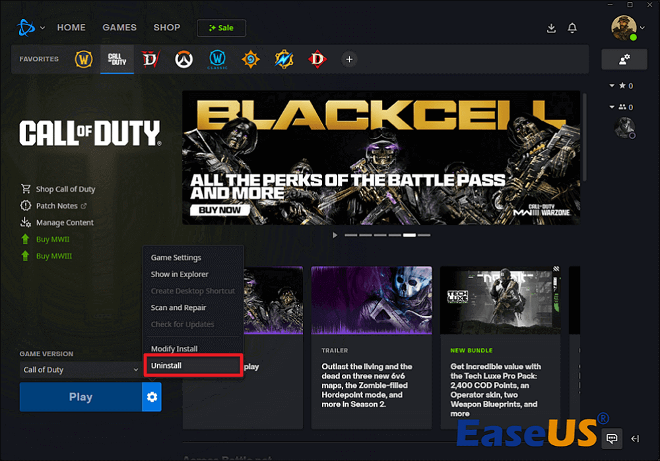Open the Game Version dropdown
Screen dimensions: 660x461
(x=79, y=370)
